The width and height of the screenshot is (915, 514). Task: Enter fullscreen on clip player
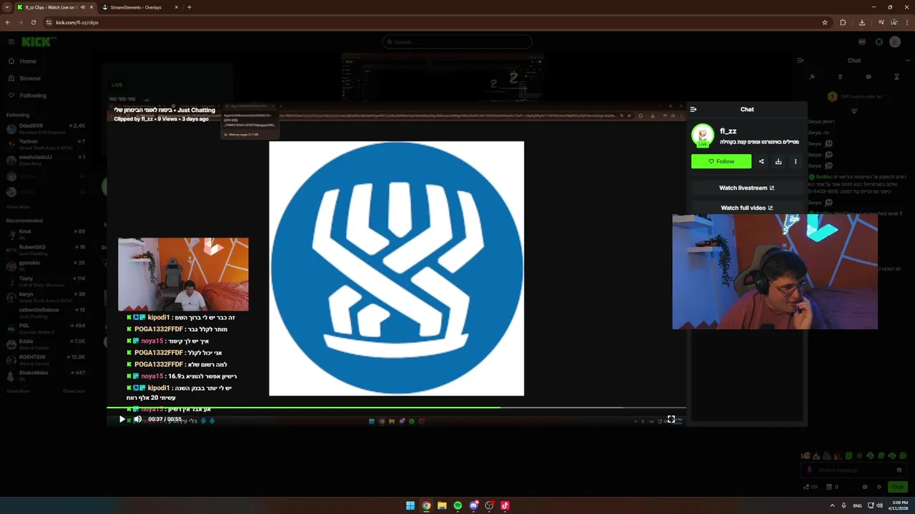point(671,419)
